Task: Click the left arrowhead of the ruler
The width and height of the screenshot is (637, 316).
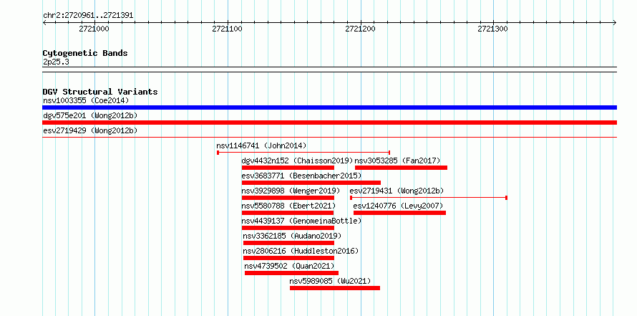Action: pos(44,22)
